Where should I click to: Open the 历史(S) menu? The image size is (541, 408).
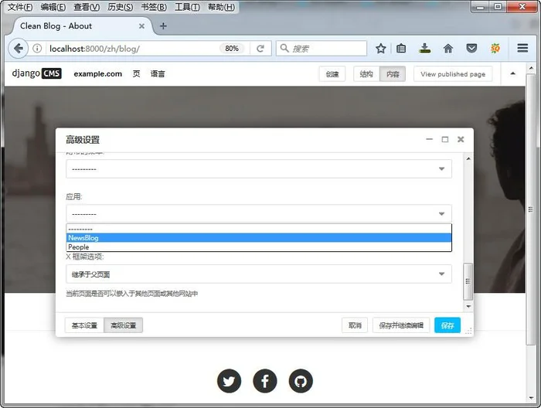click(x=120, y=7)
